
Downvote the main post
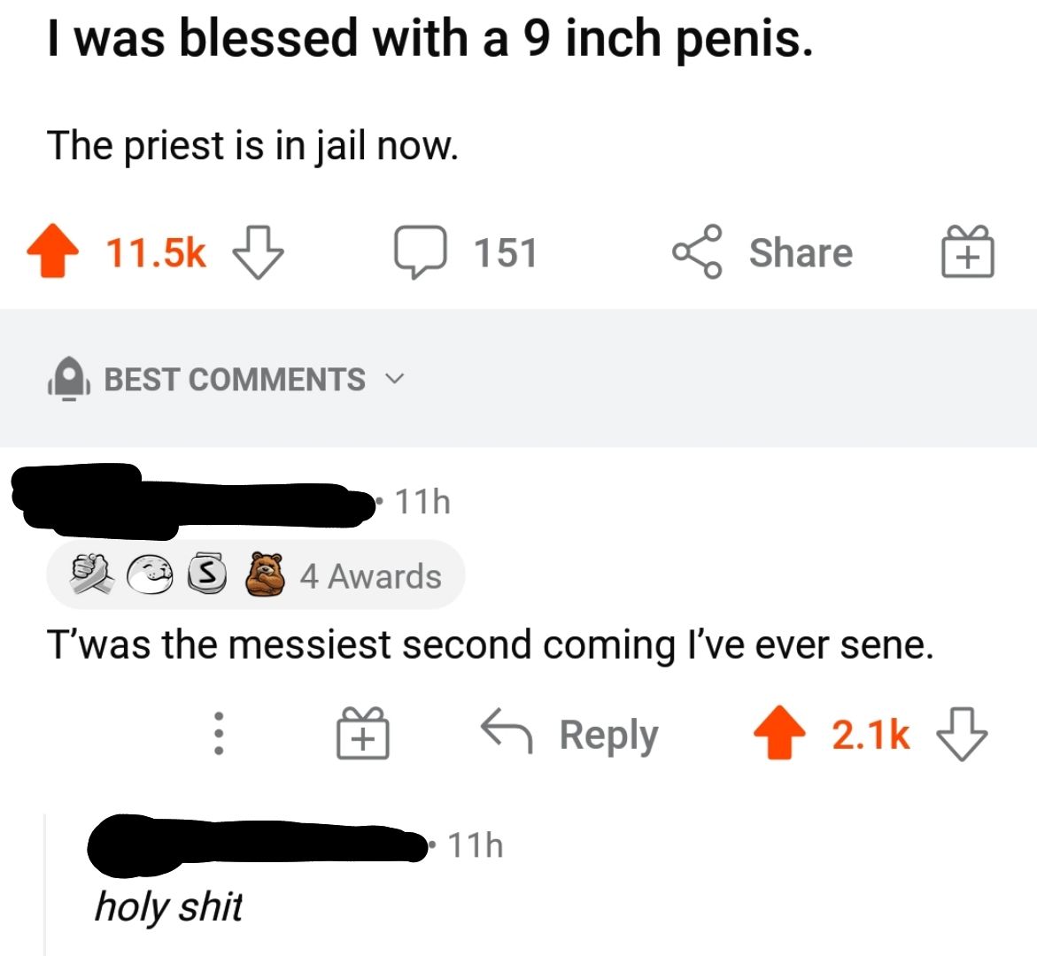coord(257,252)
